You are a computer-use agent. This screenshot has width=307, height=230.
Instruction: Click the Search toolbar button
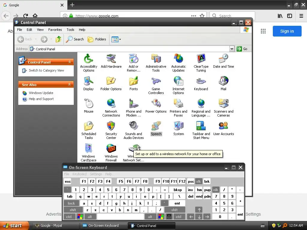[x=75, y=39]
